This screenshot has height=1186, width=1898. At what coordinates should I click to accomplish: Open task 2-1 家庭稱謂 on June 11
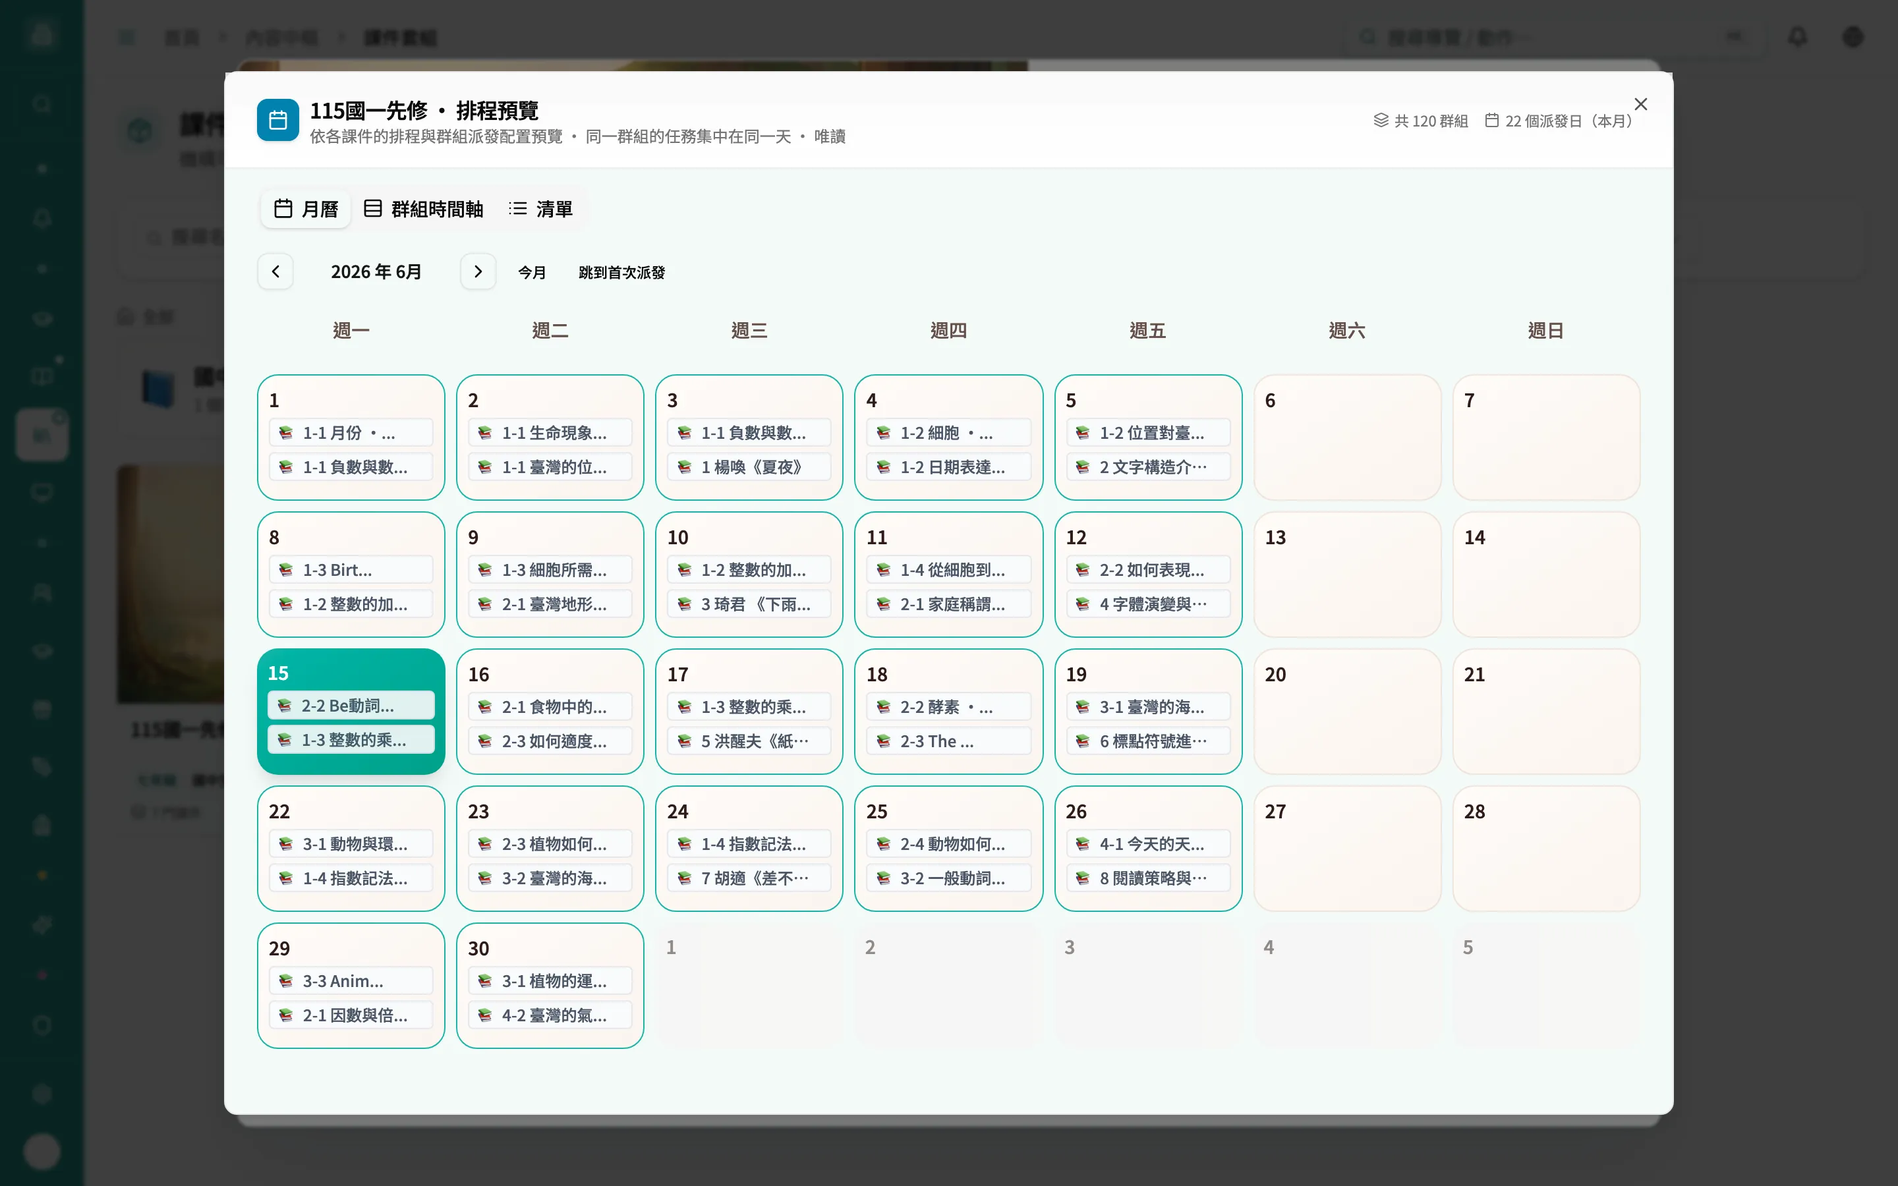pyautogui.click(x=948, y=604)
